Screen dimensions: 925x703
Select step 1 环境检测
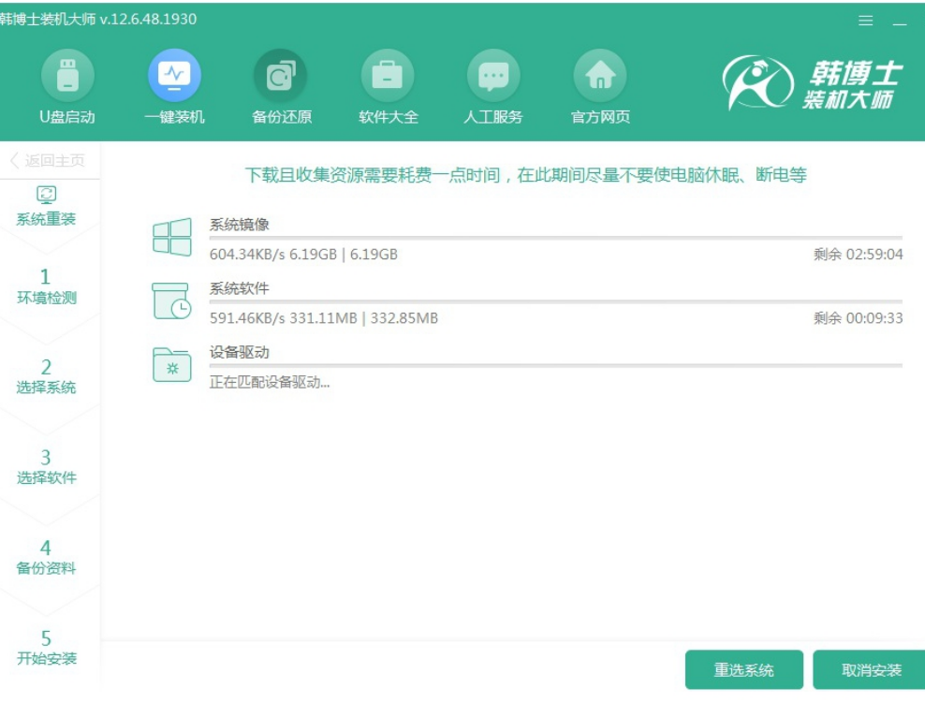46,286
